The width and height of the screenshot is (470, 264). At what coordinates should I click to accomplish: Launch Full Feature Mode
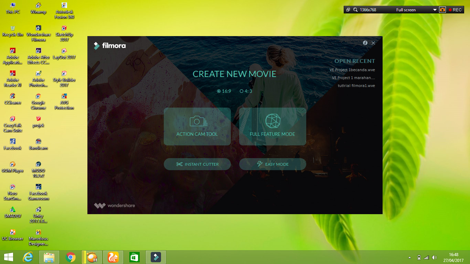273,126
